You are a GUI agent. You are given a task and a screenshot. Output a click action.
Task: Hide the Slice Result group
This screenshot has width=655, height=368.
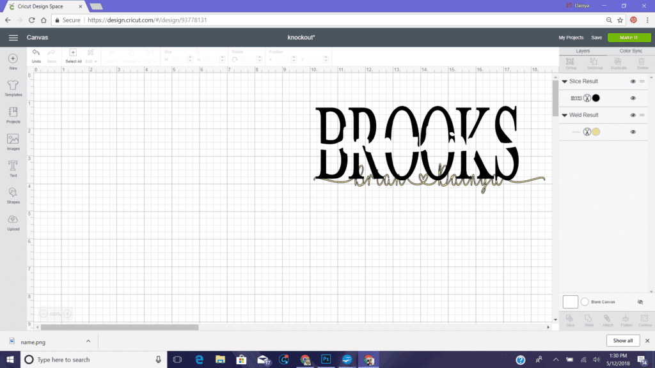point(633,81)
